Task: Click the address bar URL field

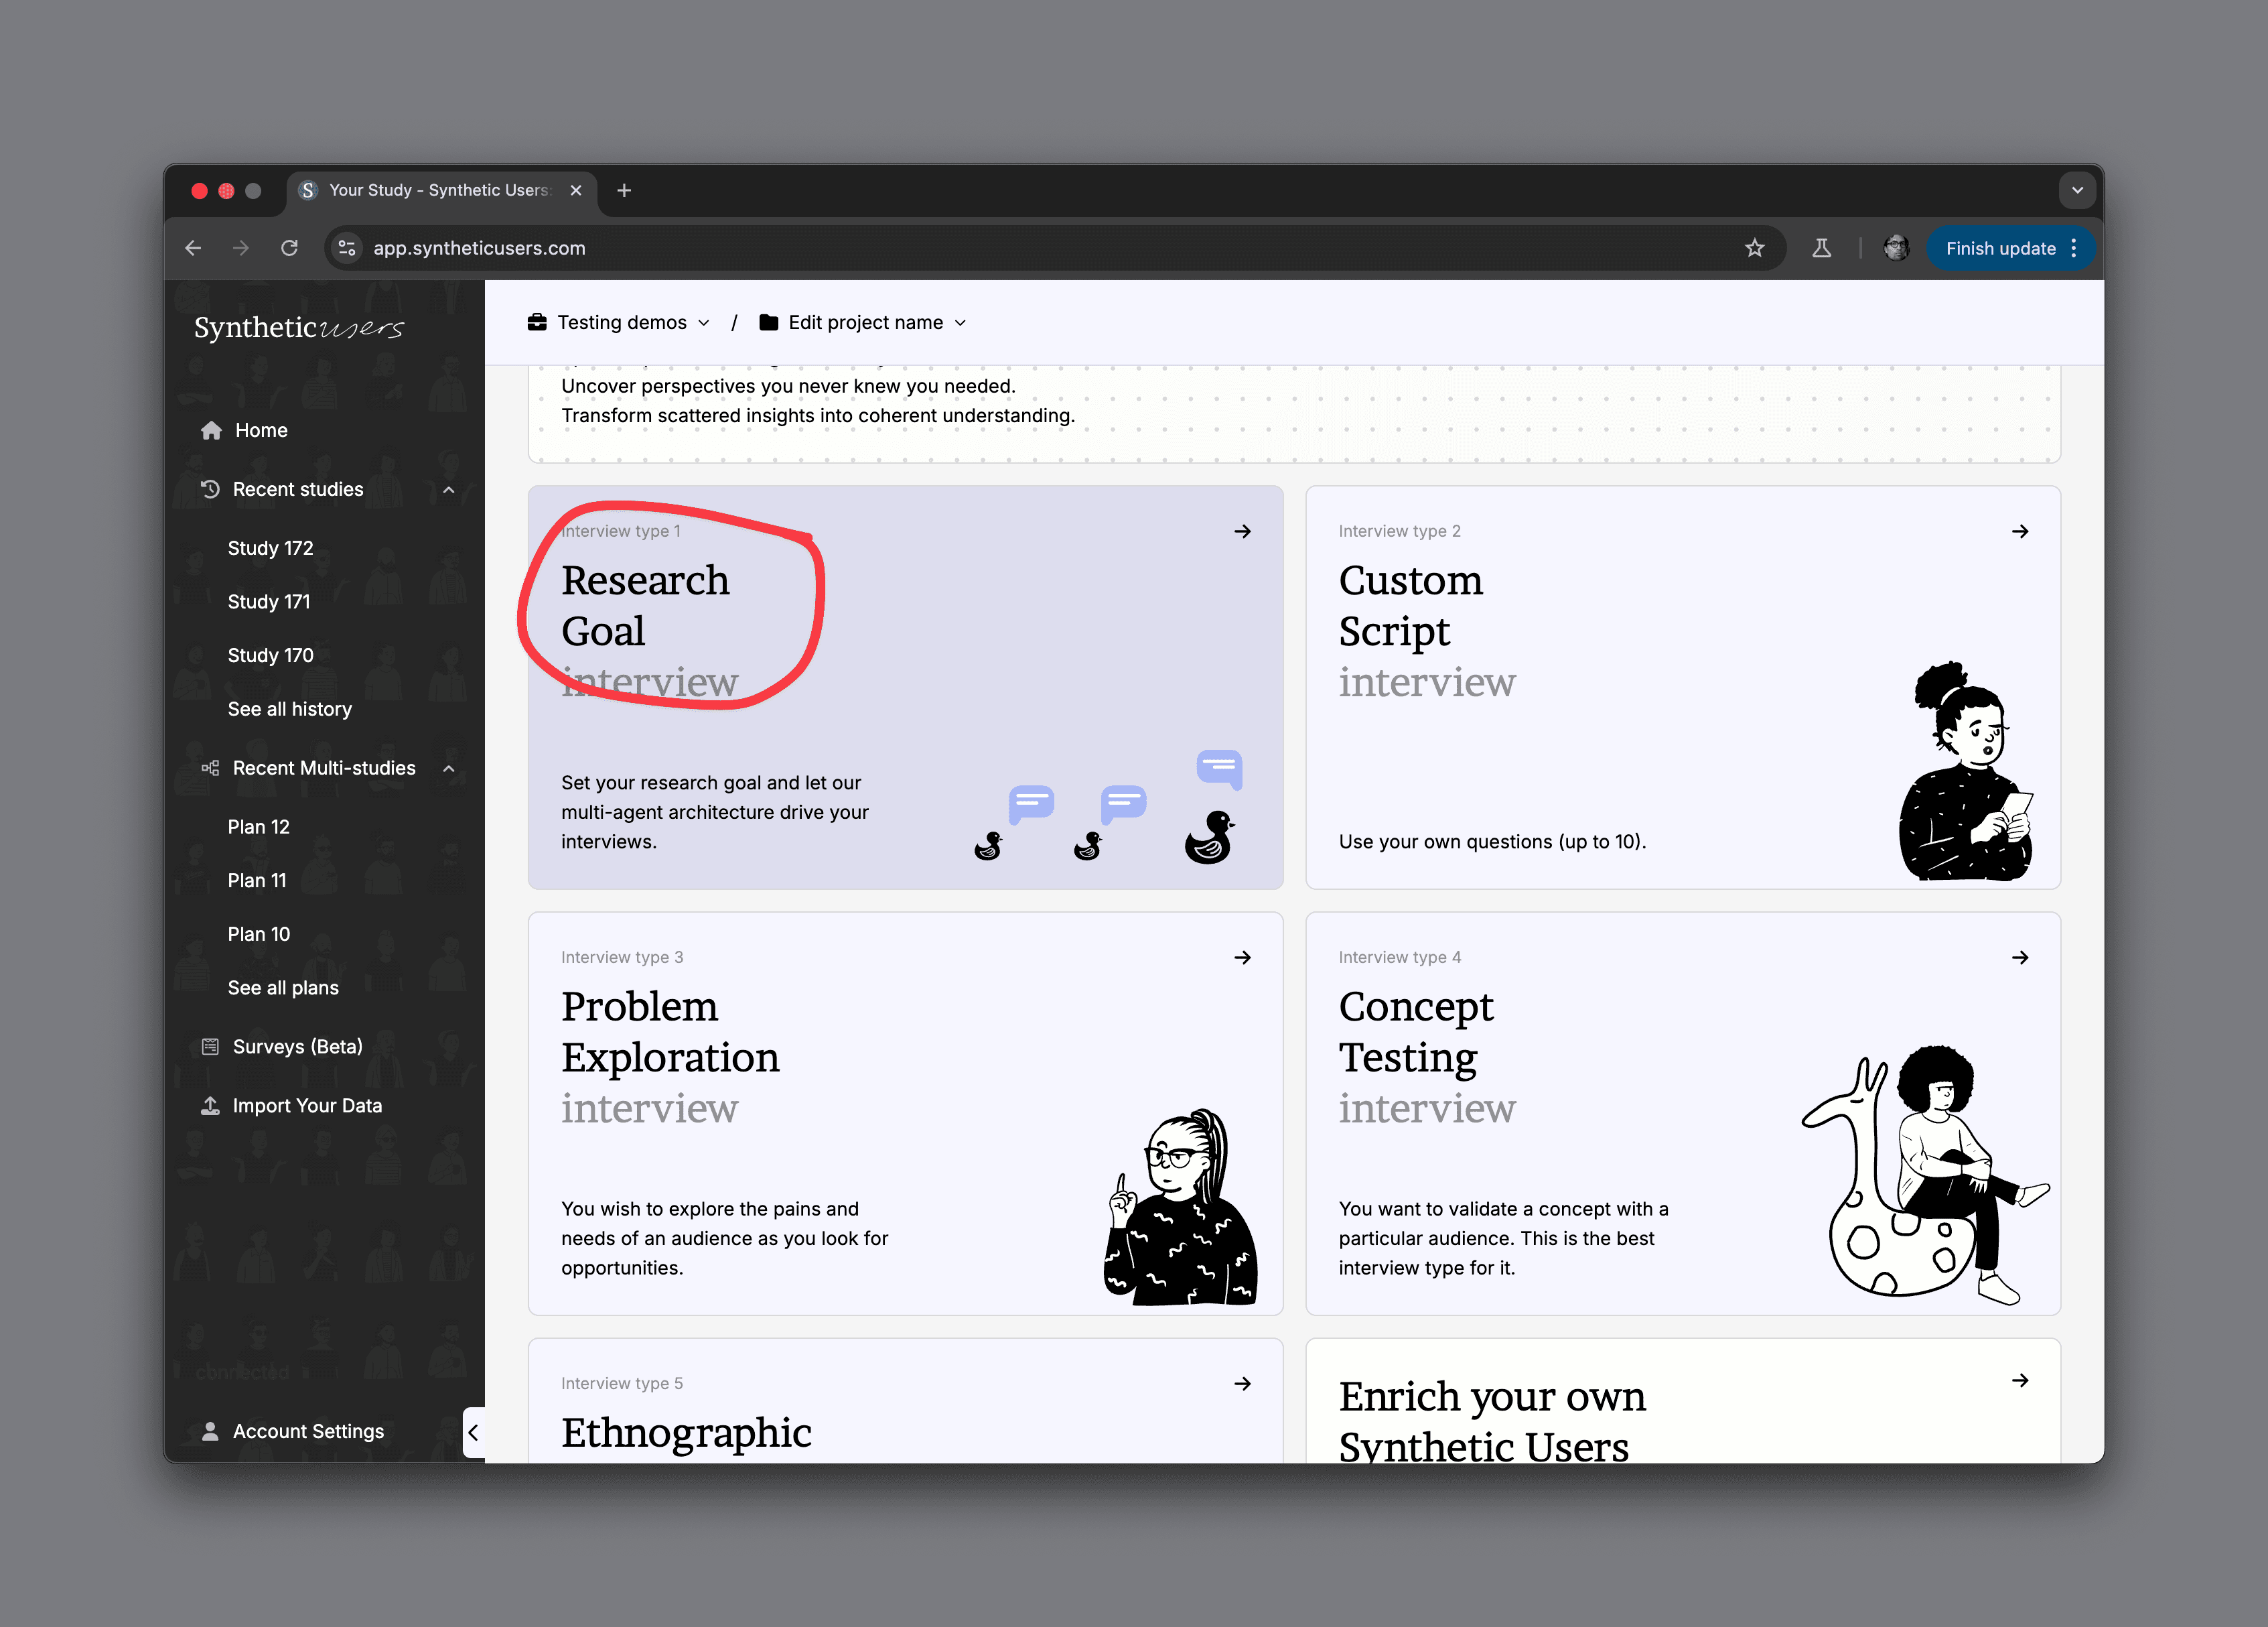Action: point(900,248)
